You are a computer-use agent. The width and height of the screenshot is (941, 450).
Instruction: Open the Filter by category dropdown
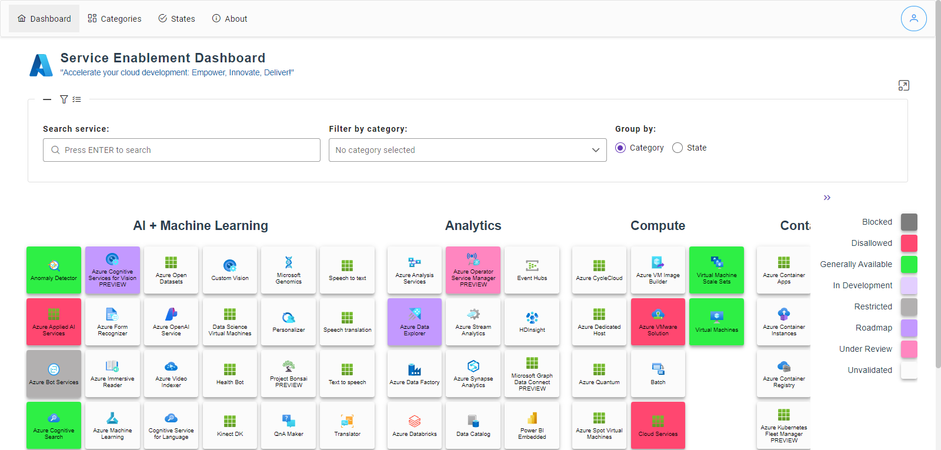[x=468, y=150]
